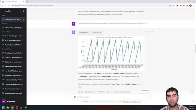Screen dimensions: 196x110
Task: Open 'ChatGPT Data Analysis Guide' chat
Action: (x=13, y=57)
